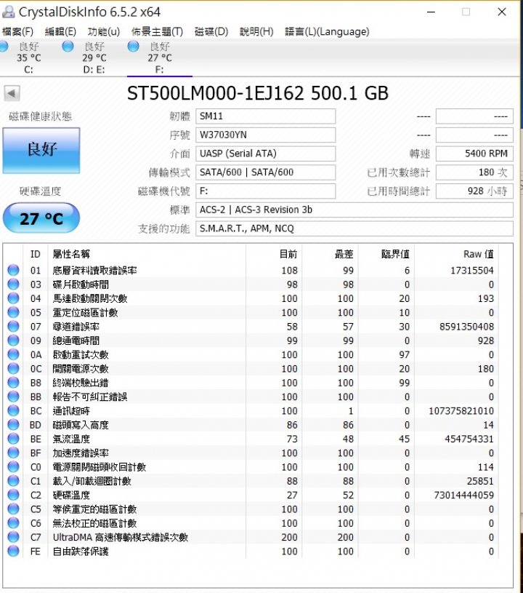This screenshot has height=593, width=523.
Task: Select the 底層資料讀取錯誤率 attribute name
Action: click(x=94, y=270)
